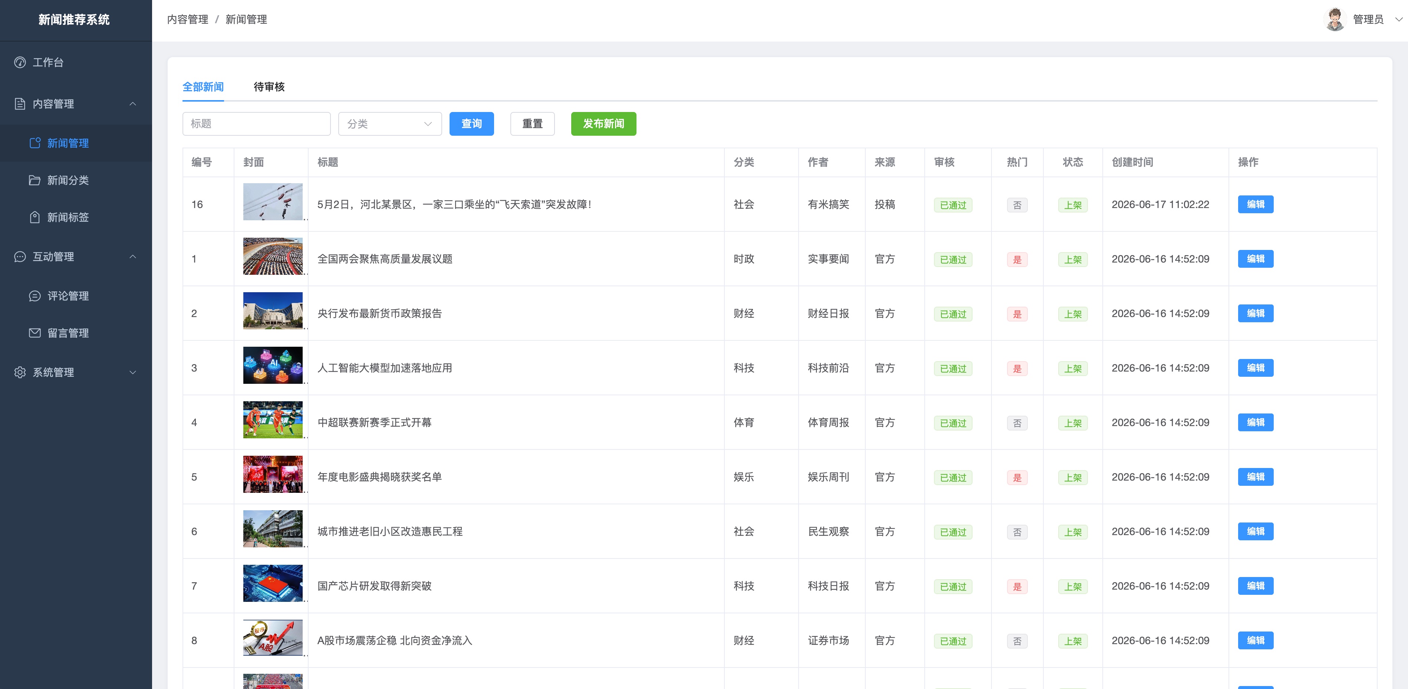Click the 管理员 avatar image

coord(1335,20)
